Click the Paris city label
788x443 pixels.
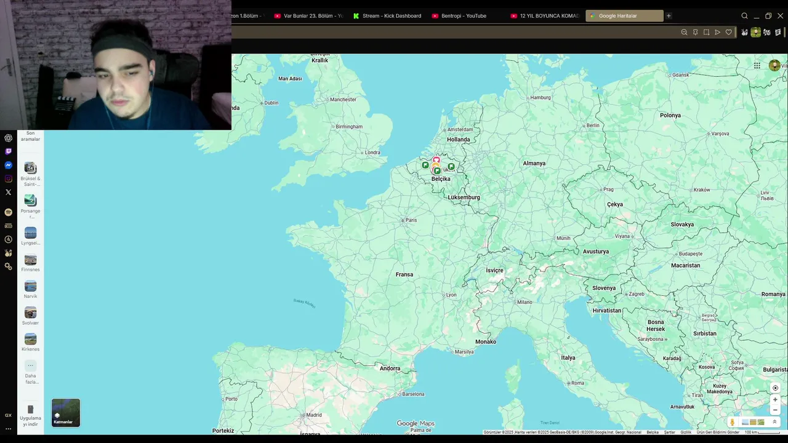coord(411,220)
